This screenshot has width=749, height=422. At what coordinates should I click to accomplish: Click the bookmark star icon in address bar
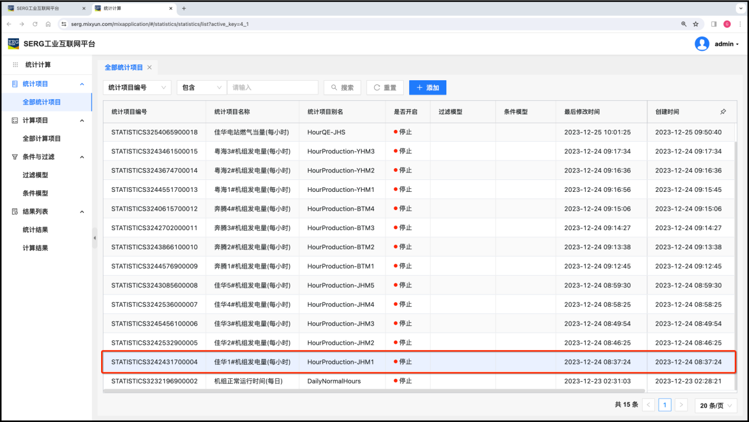tap(696, 24)
